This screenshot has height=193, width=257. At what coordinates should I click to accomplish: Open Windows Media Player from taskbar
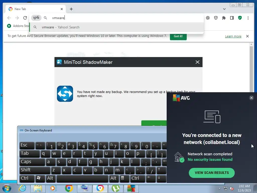click(53, 188)
